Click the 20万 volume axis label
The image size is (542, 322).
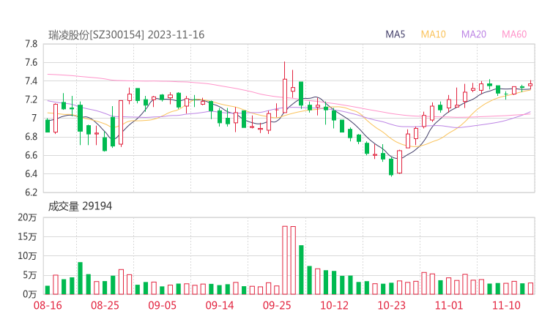point(27,217)
